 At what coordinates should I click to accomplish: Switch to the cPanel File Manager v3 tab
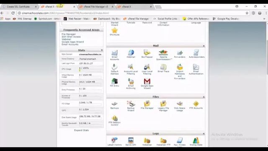96,7
